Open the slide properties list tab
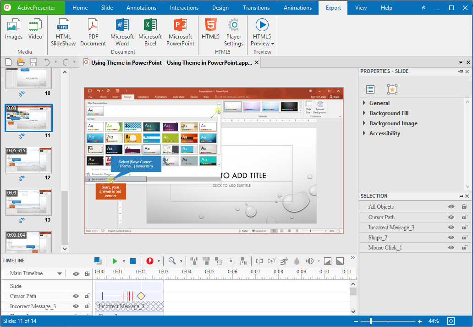This screenshot has height=327, width=473. [370, 89]
